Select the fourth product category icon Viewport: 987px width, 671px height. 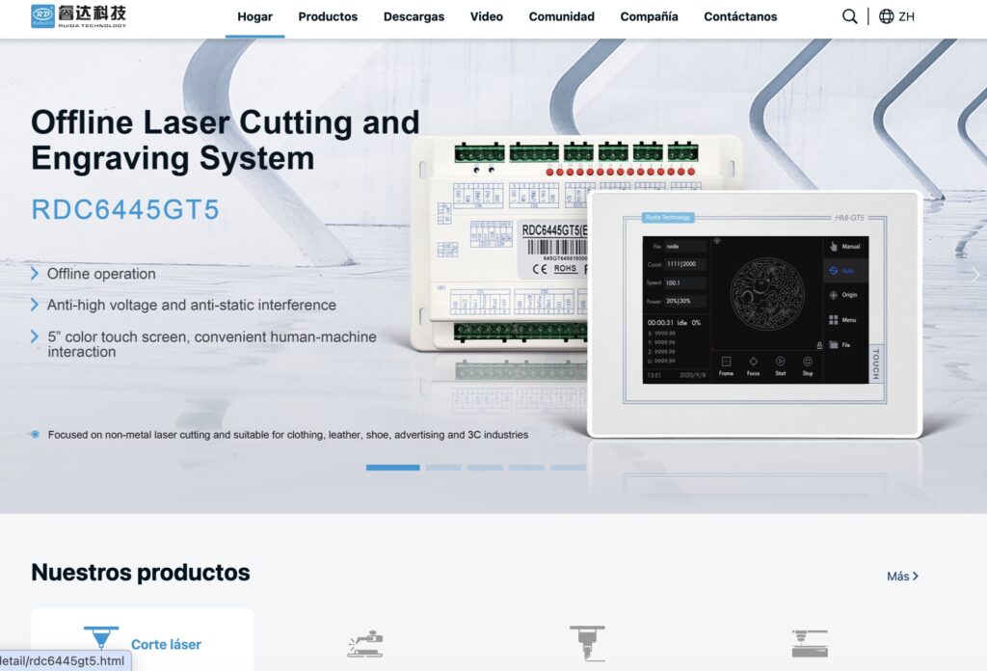pos(810,643)
